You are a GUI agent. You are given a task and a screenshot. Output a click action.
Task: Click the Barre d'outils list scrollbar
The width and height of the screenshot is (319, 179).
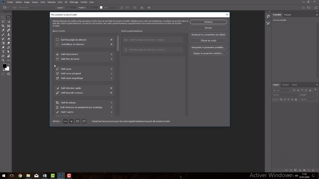(118, 43)
